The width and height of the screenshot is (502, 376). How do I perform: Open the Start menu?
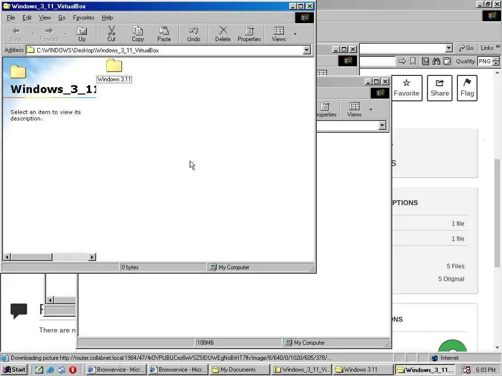point(14,370)
